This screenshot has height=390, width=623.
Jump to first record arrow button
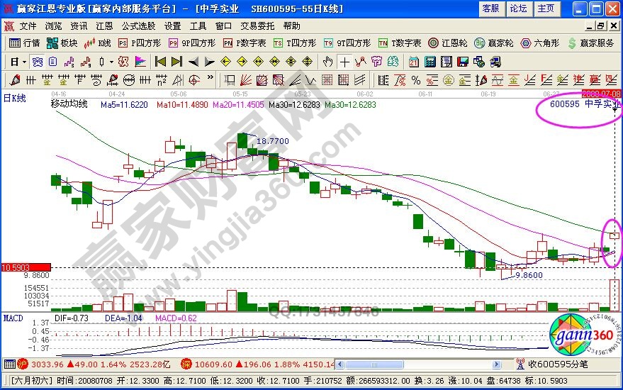tap(161, 61)
